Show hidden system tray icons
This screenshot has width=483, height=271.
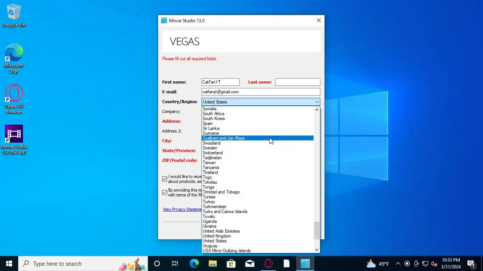click(398, 263)
